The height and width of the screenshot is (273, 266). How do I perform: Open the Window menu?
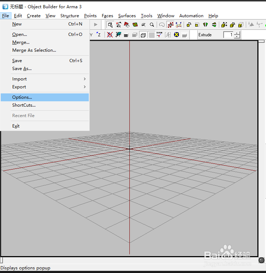click(166, 16)
